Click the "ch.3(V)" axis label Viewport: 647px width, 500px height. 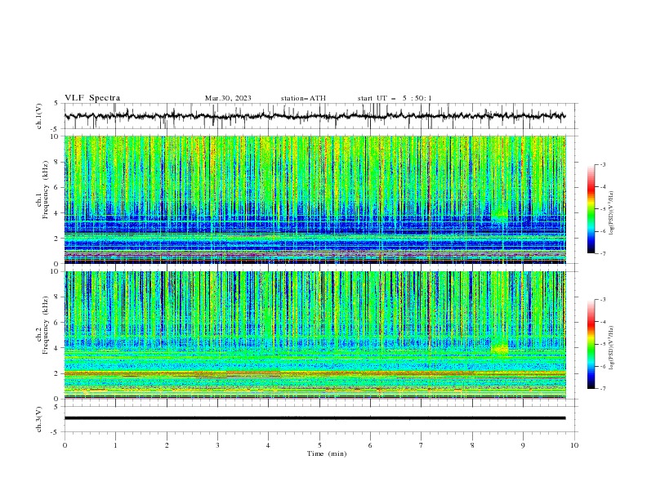point(38,419)
